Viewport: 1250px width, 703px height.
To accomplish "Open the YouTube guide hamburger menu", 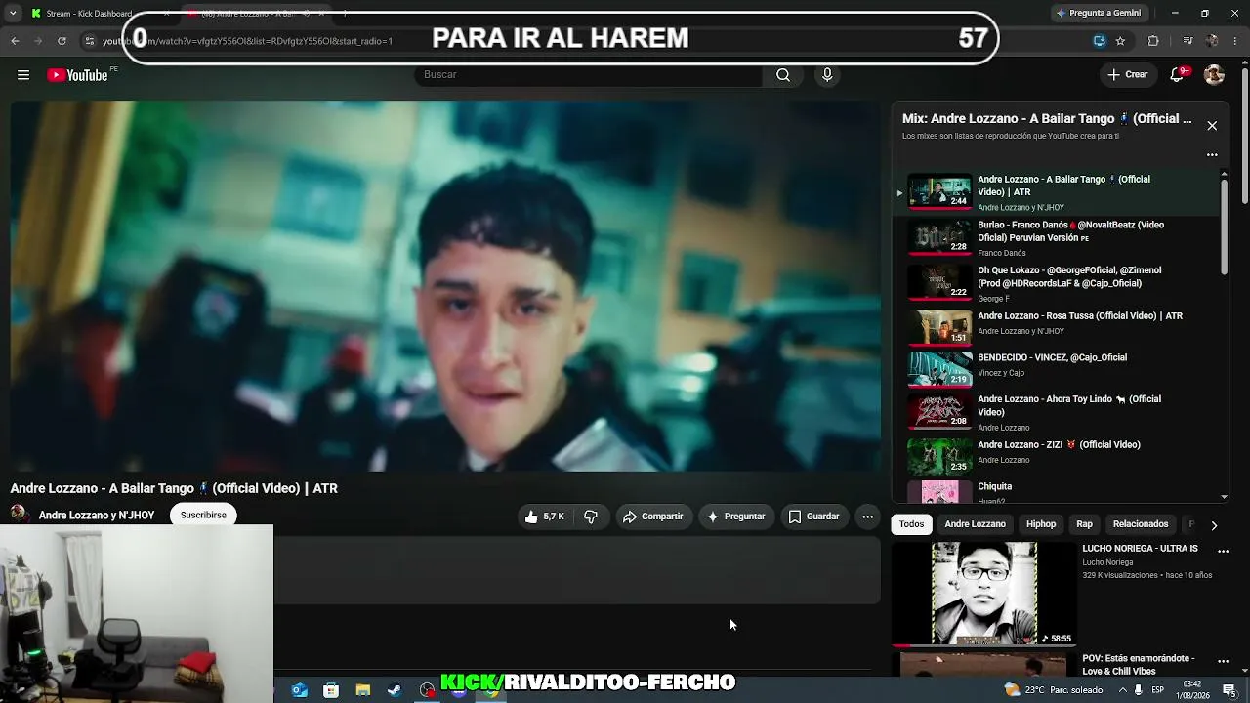I will coord(23,75).
